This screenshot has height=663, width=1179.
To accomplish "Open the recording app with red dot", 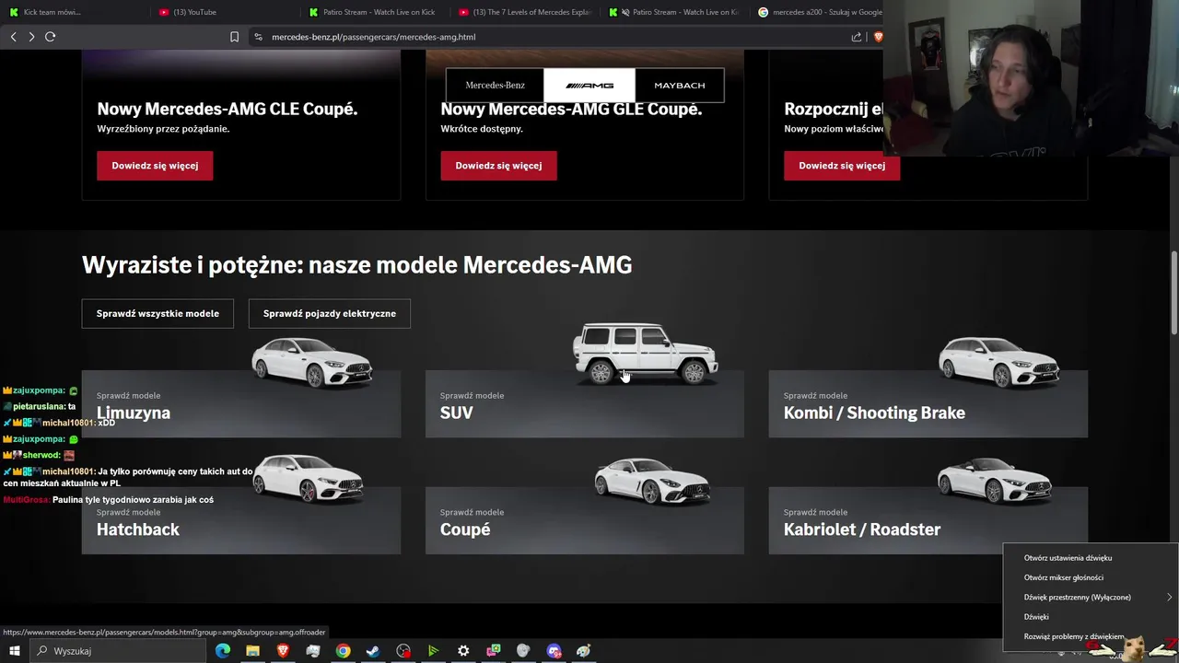I will click(403, 651).
